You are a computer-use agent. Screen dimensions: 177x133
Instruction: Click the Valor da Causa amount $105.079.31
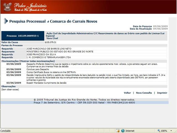tap(50, 42)
